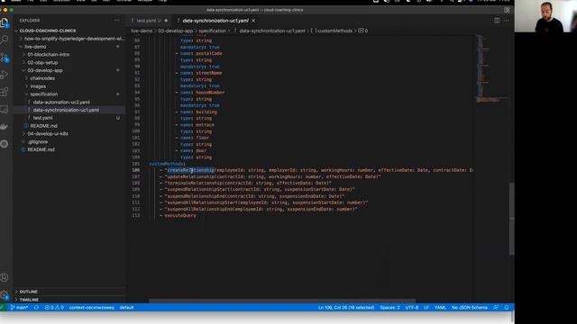Click the editor horizontal scrollbar

click(x=282, y=301)
